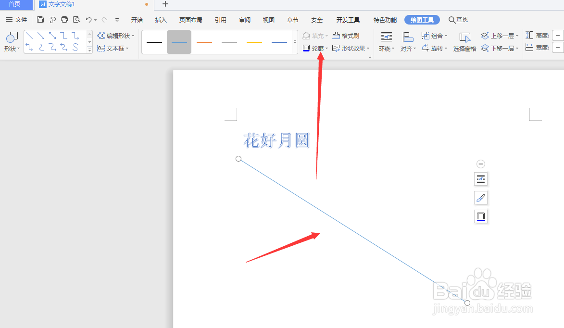The width and height of the screenshot is (564, 328).
Task: Click 选择窗格 (Selection Pane) icon
Action: [x=464, y=41]
